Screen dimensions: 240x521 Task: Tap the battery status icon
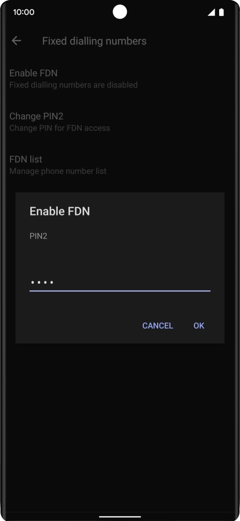coord(221,12)
